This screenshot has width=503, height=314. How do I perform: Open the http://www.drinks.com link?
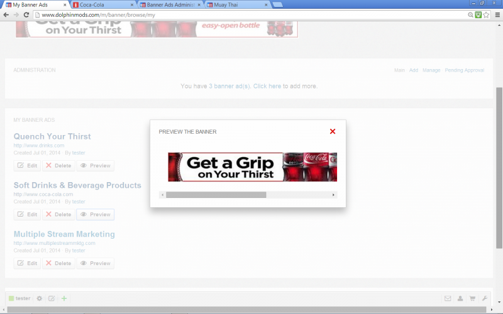(39, 146)
